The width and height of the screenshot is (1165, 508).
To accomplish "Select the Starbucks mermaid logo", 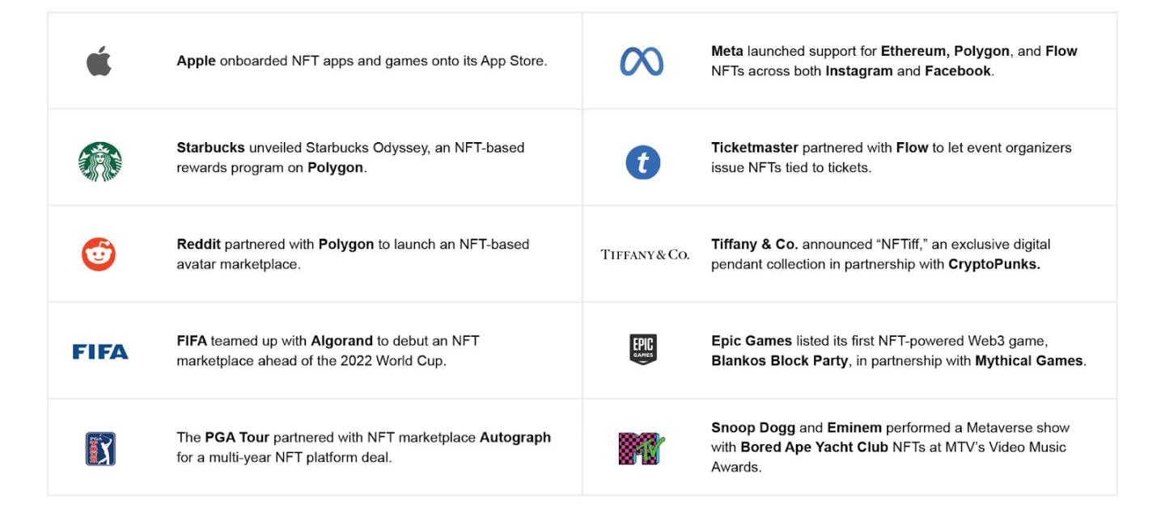I will pyautogui.click(x=100, y=162).
